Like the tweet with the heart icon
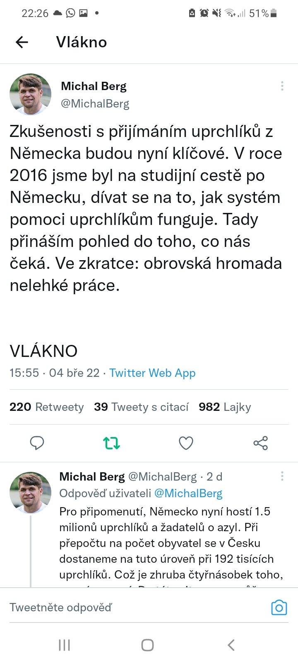Viewport: 298px width, 664px height. tap(186, 443)
